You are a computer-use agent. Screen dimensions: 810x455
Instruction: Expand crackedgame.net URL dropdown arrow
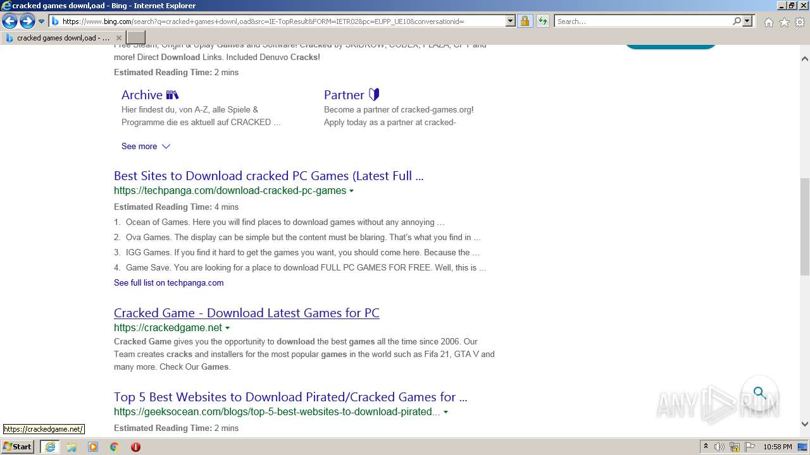point(227,328)
